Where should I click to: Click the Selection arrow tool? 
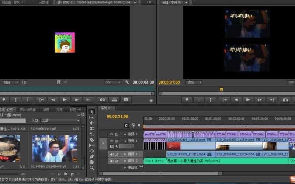[92, 112]
